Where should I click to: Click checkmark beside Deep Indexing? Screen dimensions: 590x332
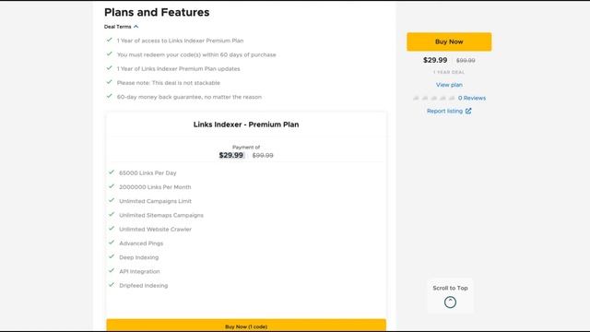click(x=112, y=256)
